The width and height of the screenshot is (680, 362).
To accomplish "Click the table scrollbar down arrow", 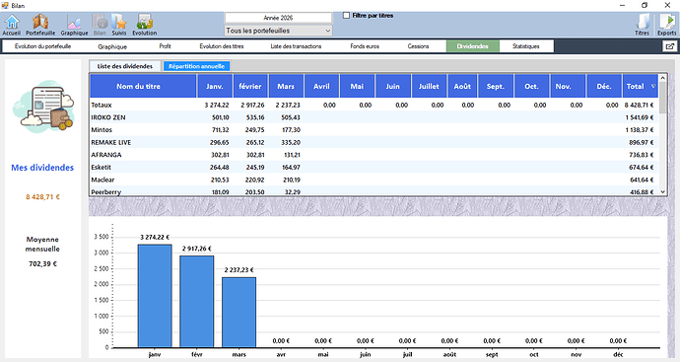I will click(x=662, y=191).
